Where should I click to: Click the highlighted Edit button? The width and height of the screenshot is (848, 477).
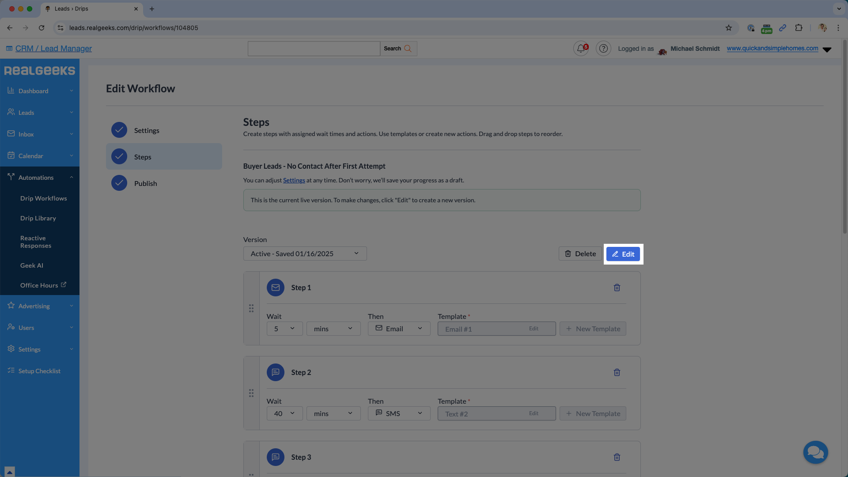pyautogui.click(x=623, y=254)
